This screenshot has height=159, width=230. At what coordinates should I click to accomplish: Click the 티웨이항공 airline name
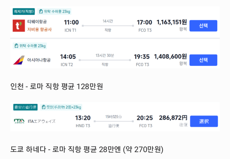[38, 22]
